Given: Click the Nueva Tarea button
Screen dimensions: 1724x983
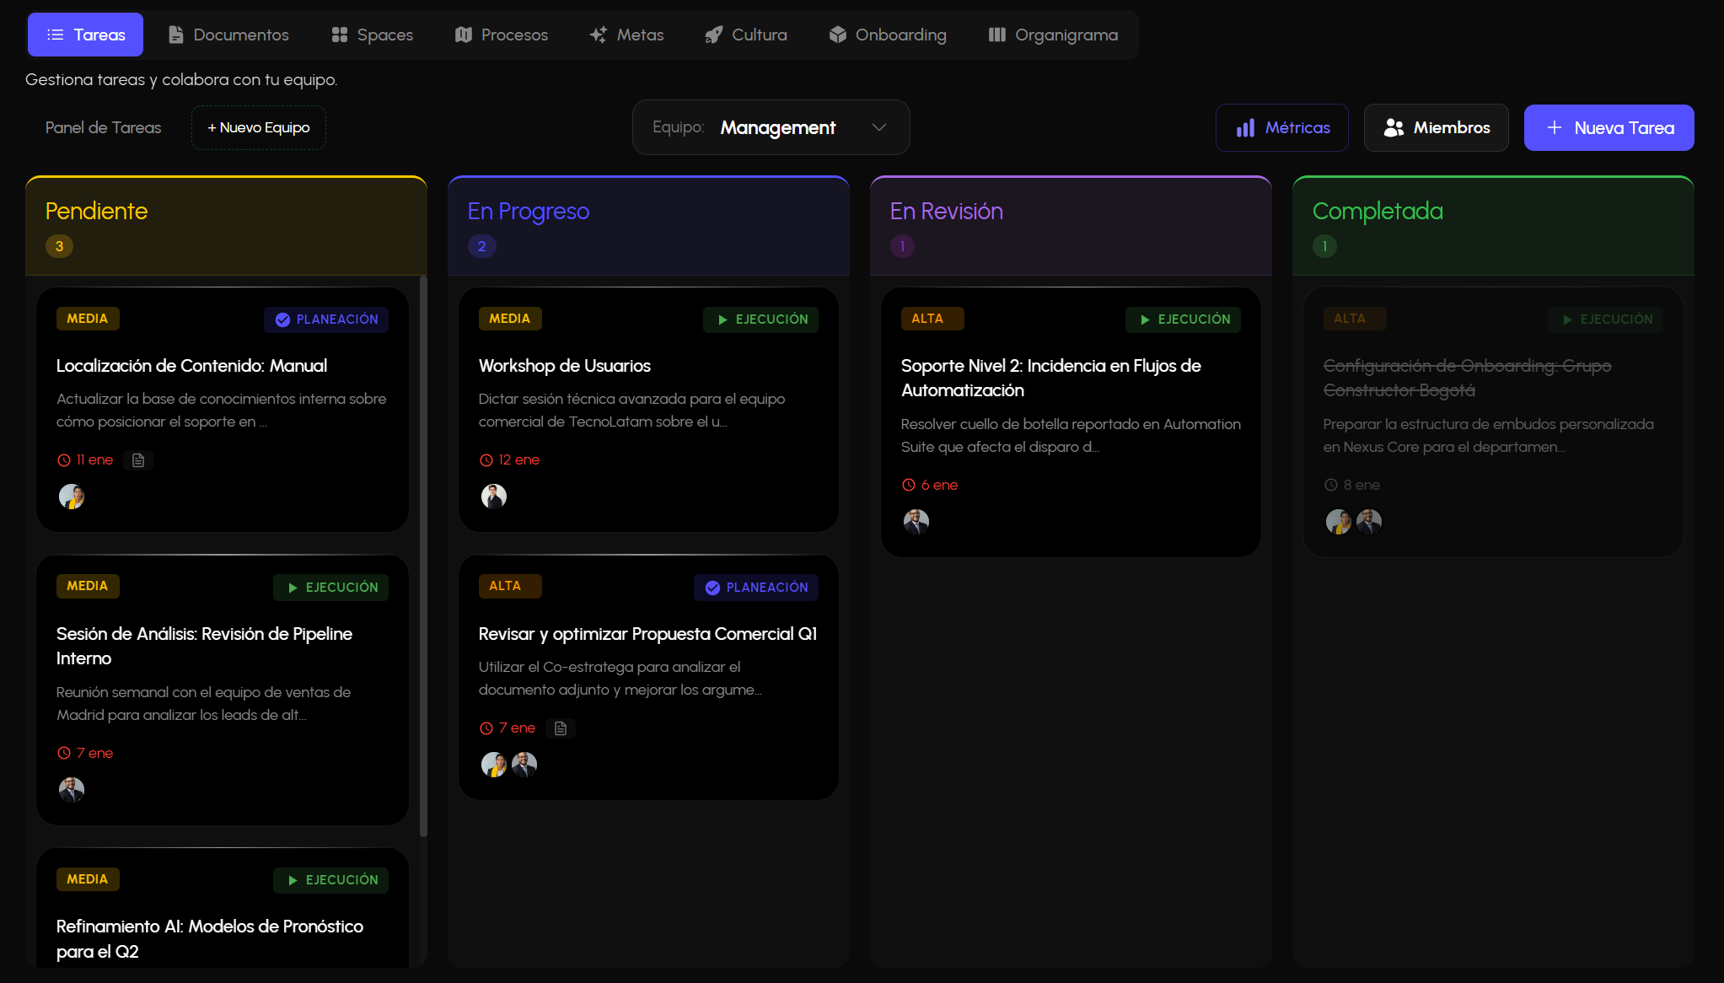Looking at the screenshot, I should point(1609,128).
